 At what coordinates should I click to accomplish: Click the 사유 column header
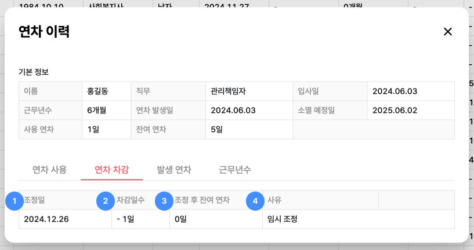(274, 200)
